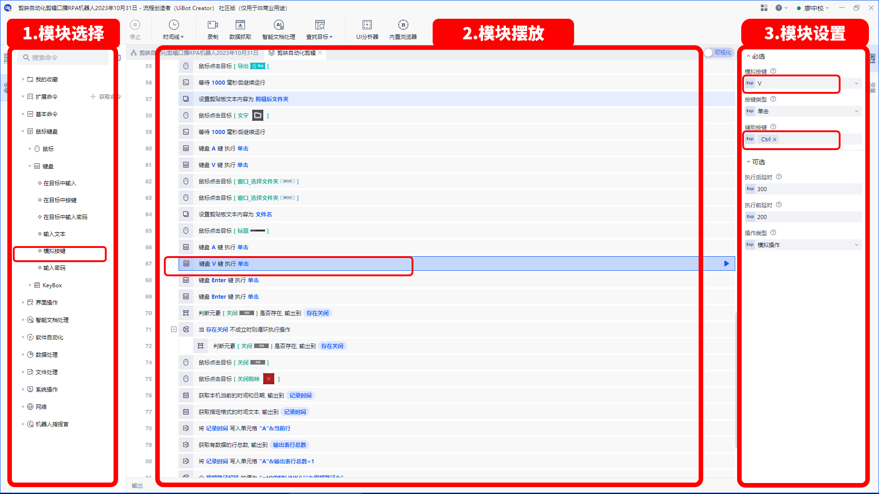Open the 查找目标 find target tool
The width and height of the screenshot is (879, 494).
[x=320, y=30]
